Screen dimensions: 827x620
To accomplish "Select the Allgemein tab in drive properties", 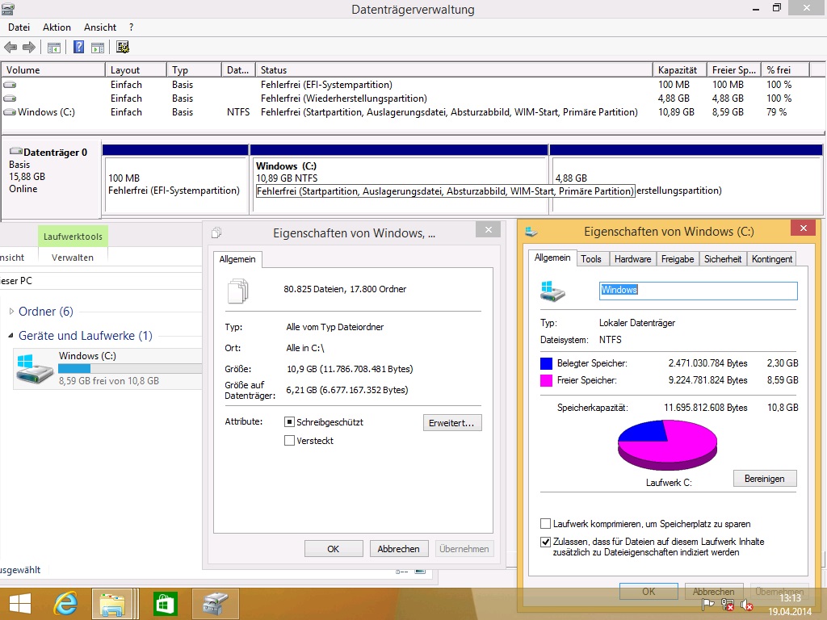I will click(552, 258).
